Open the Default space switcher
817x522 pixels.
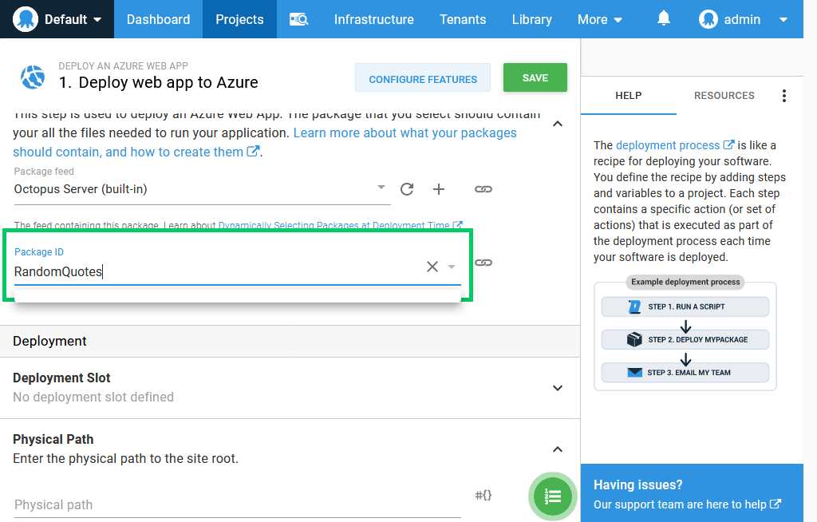pos(57,19)
